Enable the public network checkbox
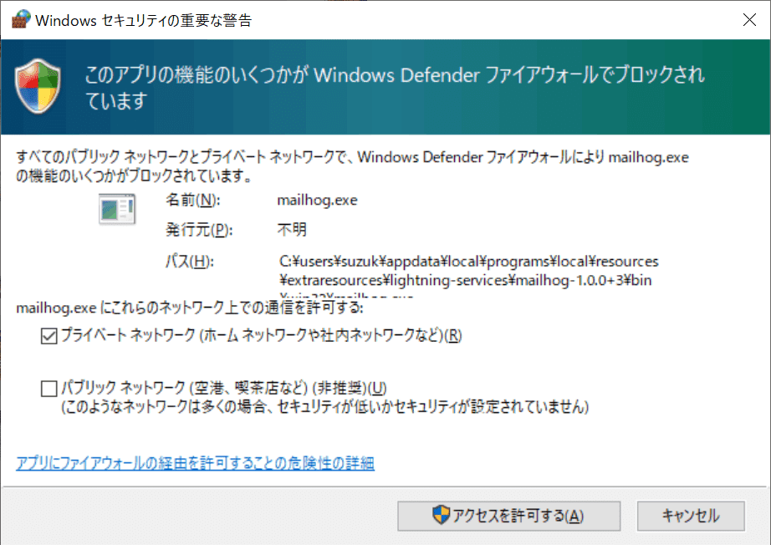The width and height of the screenshot is (771, 545). tap(49, 388)
